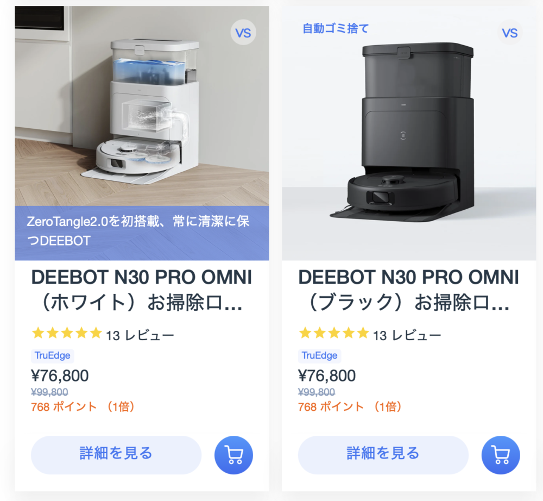
Task: Click TruEdge tag on black model
Action: (319, 355)
